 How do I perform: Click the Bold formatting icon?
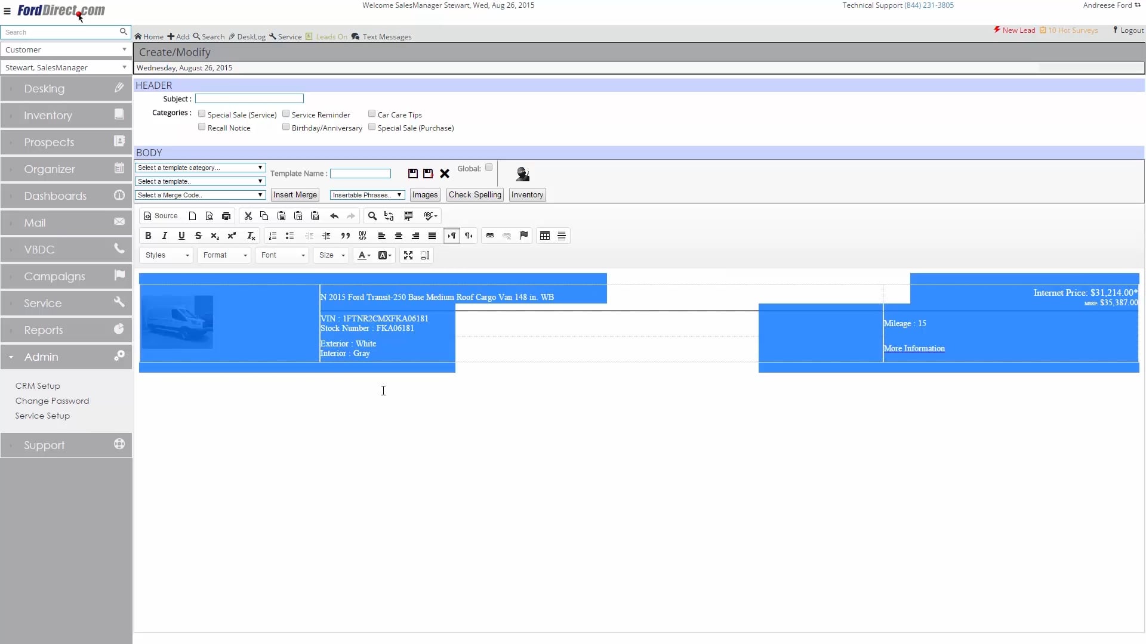[148, 236]
